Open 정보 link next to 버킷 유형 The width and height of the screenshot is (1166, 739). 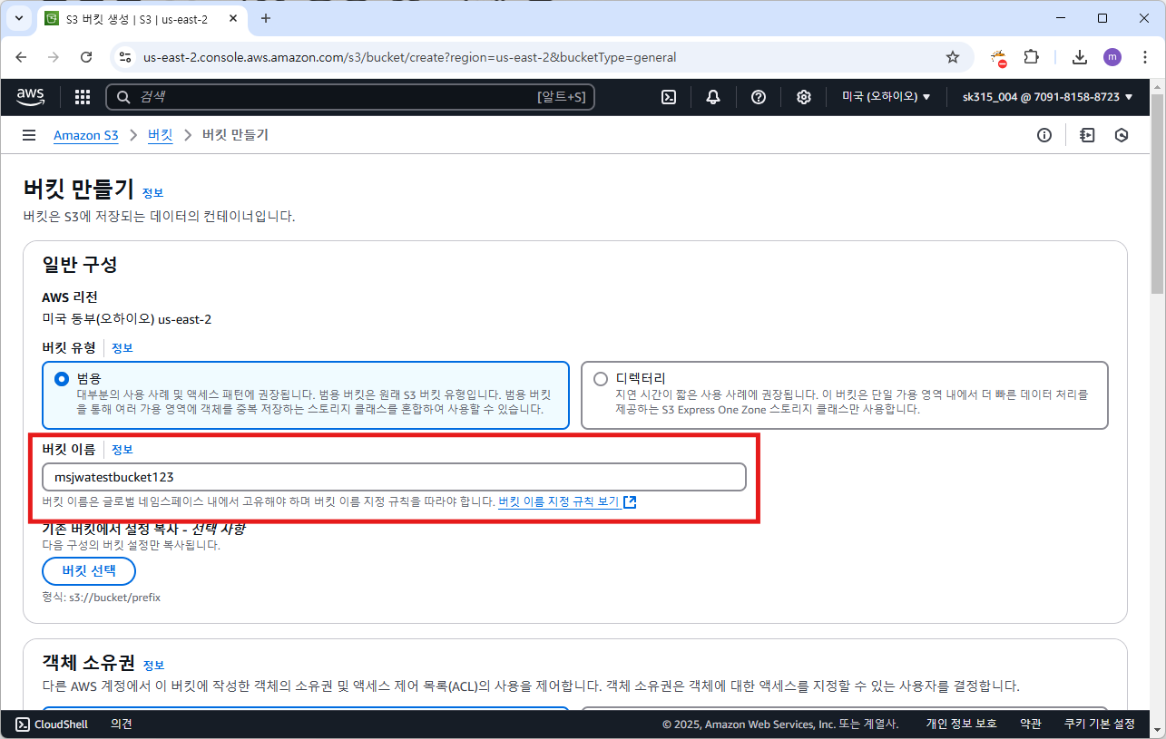click(122, 348)
